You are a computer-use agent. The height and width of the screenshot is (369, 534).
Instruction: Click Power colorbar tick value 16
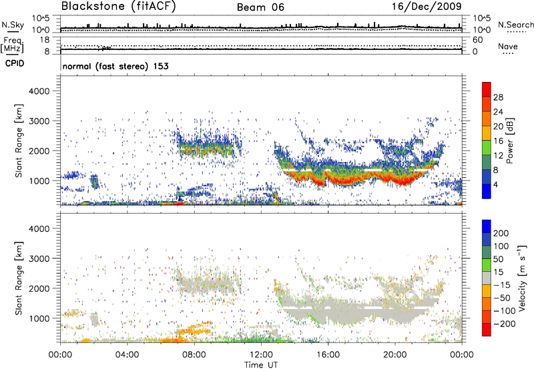pos(498,141)
